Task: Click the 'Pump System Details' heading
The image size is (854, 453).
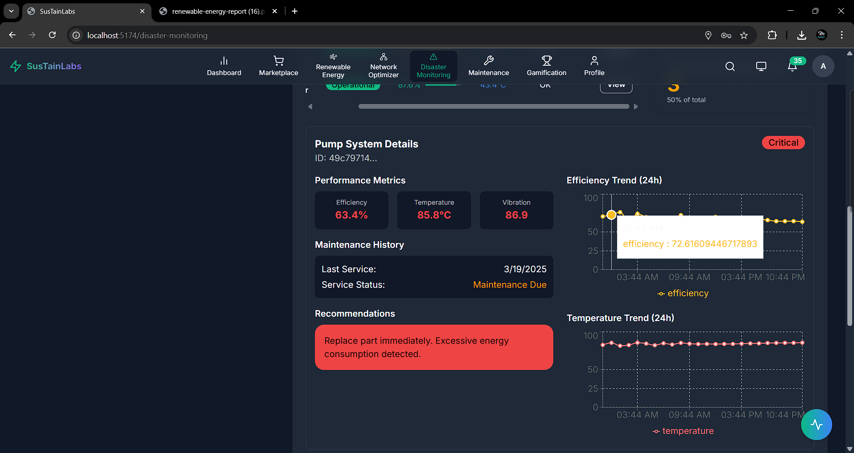Action: (367, 144)
